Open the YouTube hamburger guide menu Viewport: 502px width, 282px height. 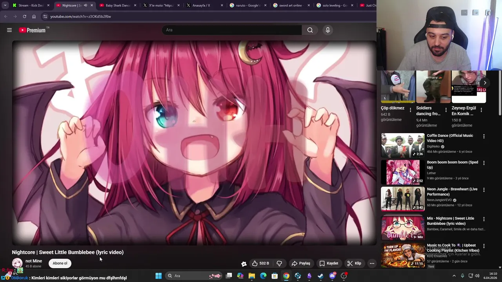coord(9,30)
